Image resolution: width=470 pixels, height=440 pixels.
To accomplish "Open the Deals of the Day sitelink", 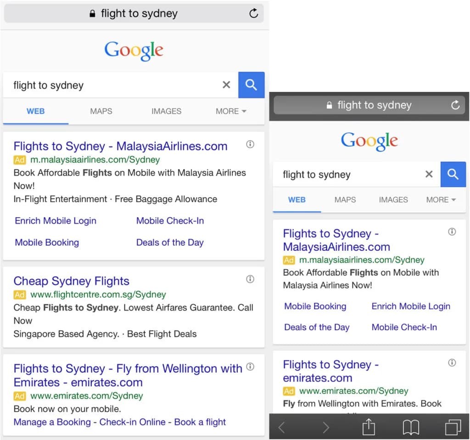I will click(x=170, y=242).
